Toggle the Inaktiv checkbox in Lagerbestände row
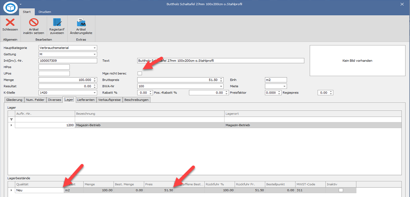The height and width of the screenshot is (197, 410). click(x=341, y=190)
